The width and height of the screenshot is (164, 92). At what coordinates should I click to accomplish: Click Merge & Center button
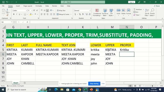[63, 14]
